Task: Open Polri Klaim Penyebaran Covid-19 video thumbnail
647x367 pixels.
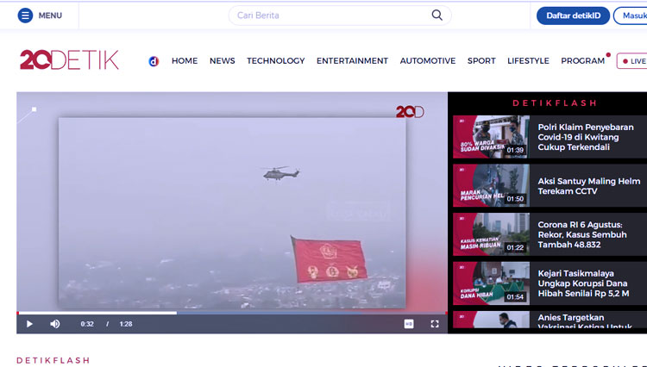Action: (x=491, y=137)
